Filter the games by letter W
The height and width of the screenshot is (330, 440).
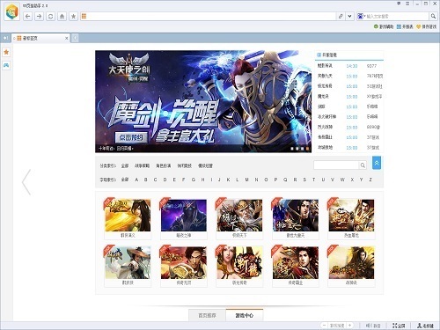point(342,180)
